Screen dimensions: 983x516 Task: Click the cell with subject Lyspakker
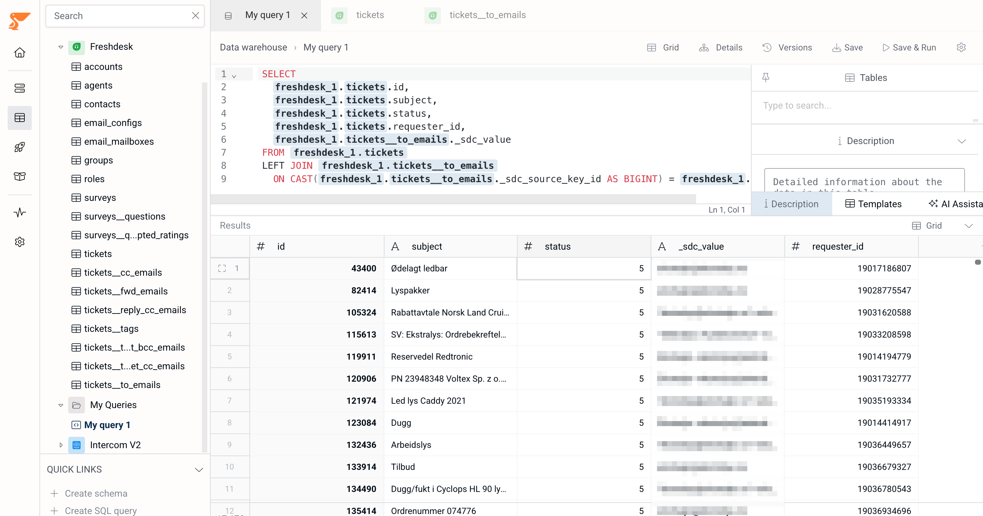(450, 291)
